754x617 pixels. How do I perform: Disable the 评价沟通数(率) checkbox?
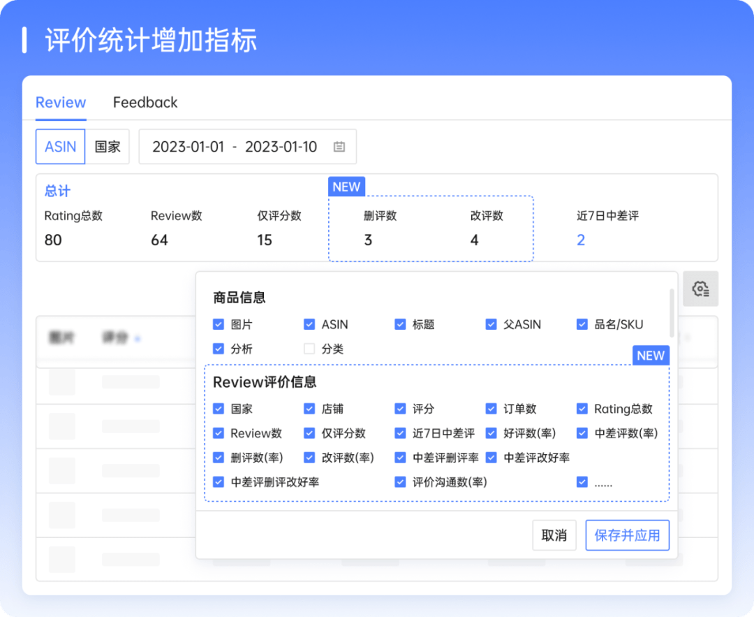pyautogui.click(x=400, y=482)
